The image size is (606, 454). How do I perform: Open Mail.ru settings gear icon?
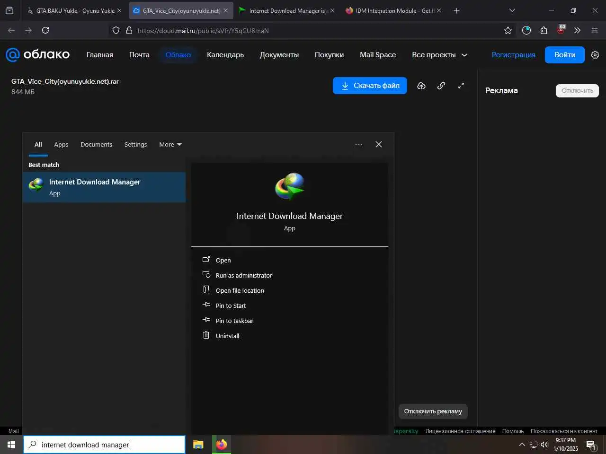(595, 55)
